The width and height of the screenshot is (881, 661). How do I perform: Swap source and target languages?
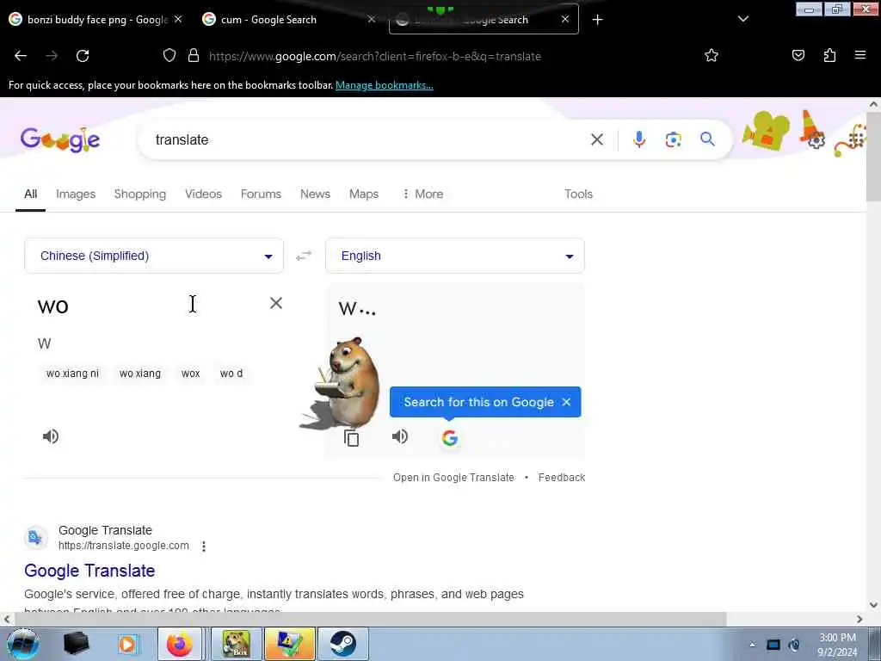pos(304,256)
